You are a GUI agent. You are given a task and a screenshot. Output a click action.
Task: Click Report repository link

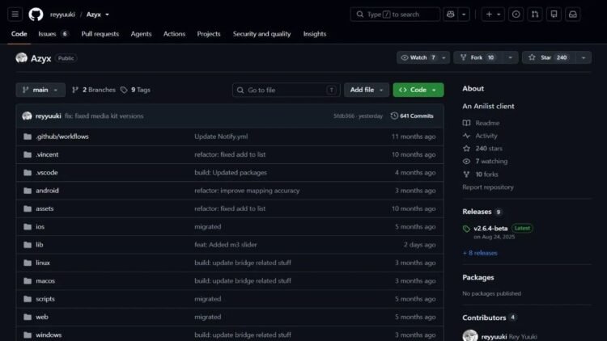[x=488, y=187]
